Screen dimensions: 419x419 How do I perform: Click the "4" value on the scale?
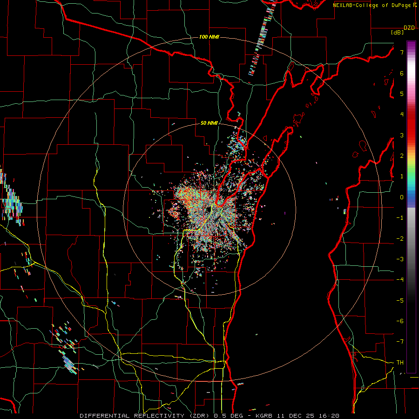pyautogui.click(x=402, y=115)
